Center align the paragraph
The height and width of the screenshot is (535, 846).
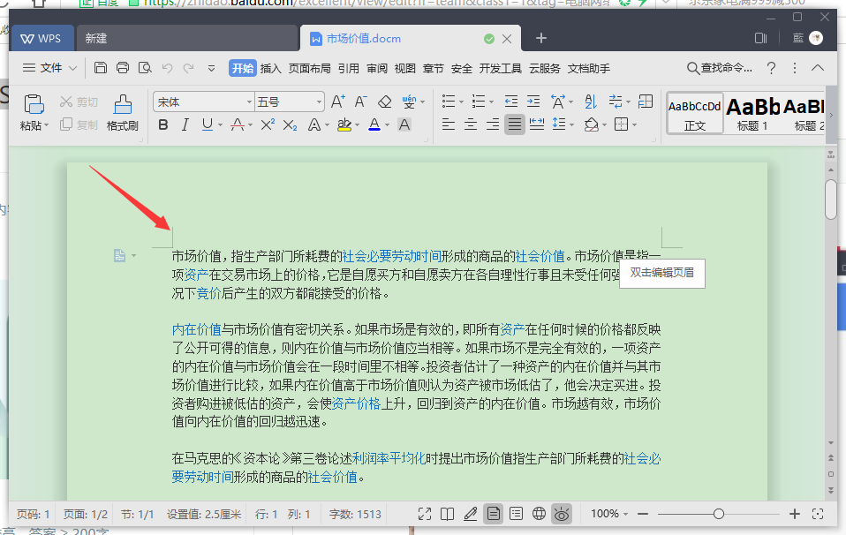coord(471,124)
